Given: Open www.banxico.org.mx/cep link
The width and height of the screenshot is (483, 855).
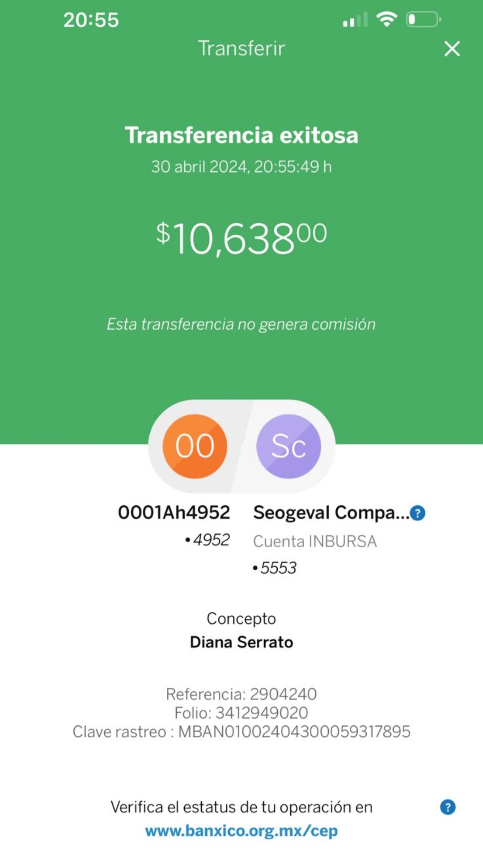Looking at the screenshot, I should [241, 831].
